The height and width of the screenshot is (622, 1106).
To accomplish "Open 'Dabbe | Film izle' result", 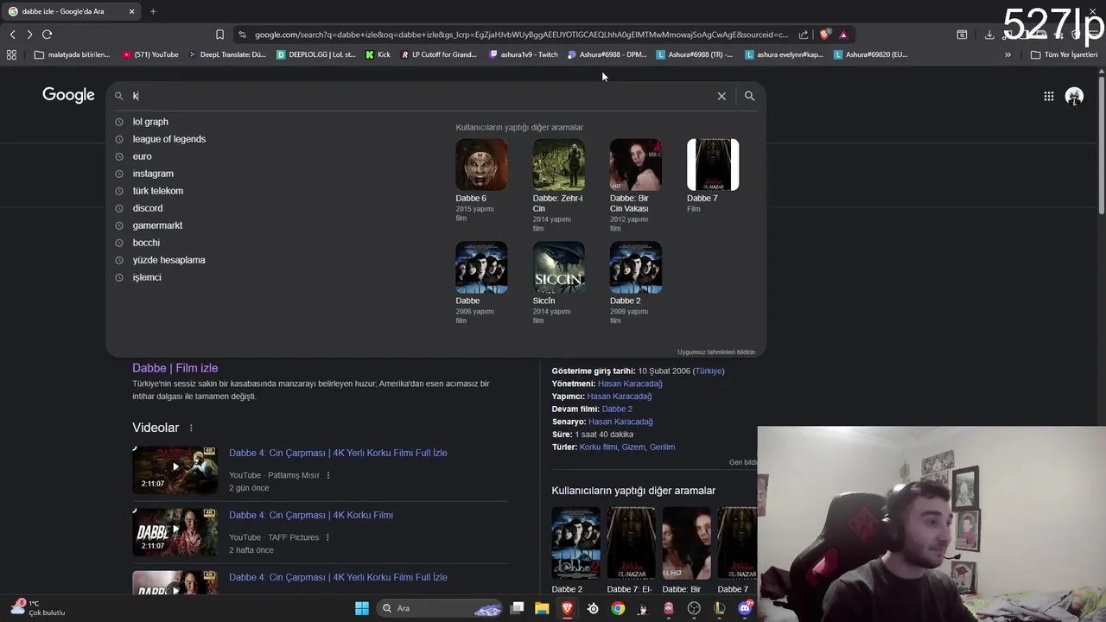I will coord(175,368).
